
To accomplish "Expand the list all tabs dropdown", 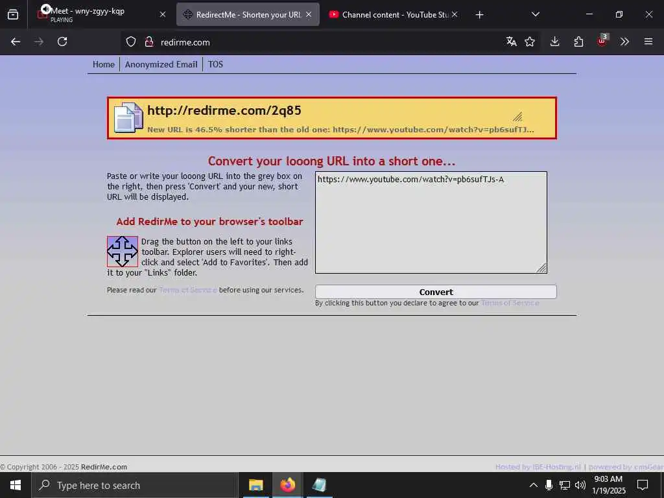I will point(535,14).
